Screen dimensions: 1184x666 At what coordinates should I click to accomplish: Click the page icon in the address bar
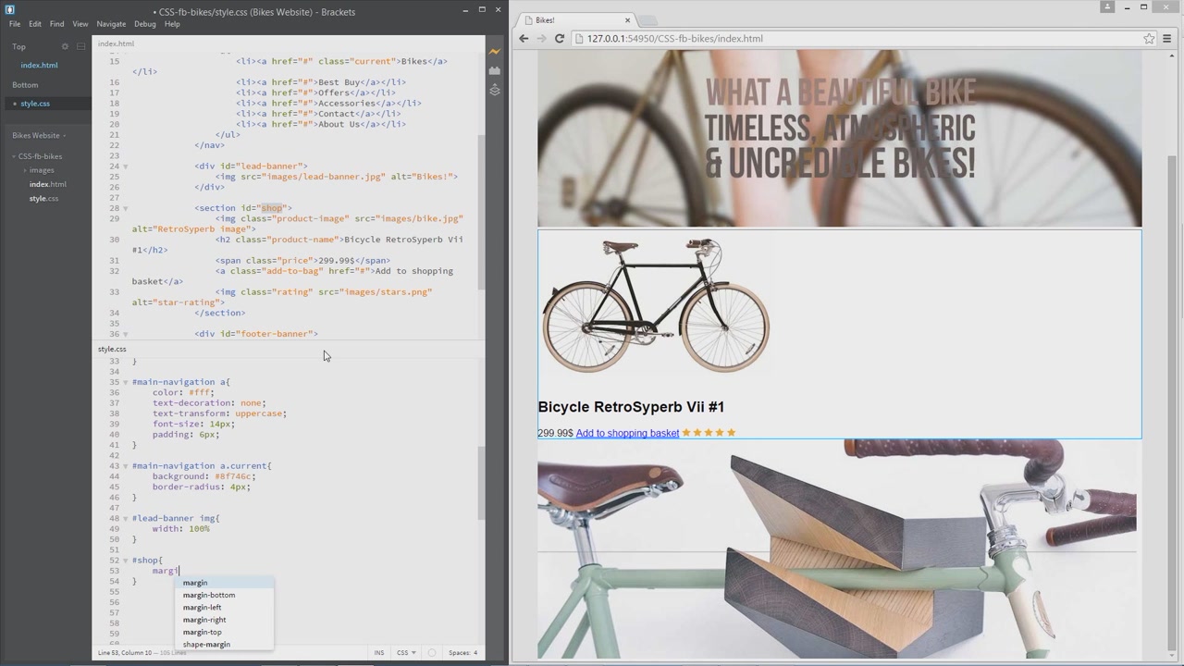578,39
